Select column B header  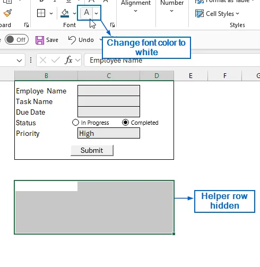(x=46, y=76)
